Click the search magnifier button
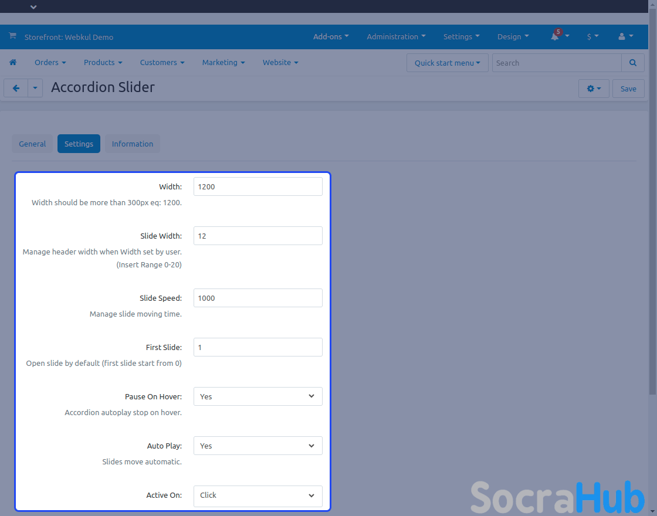Image resolution: width=657 pixels, height=516 pixels. coord(632,63)
